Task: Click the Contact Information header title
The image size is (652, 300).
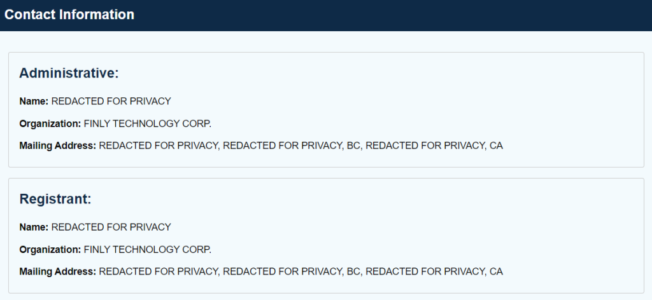Action: (69, 15)
